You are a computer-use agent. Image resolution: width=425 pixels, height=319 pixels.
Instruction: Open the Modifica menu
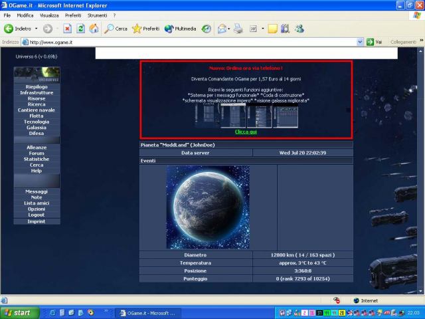click(25, 15)
